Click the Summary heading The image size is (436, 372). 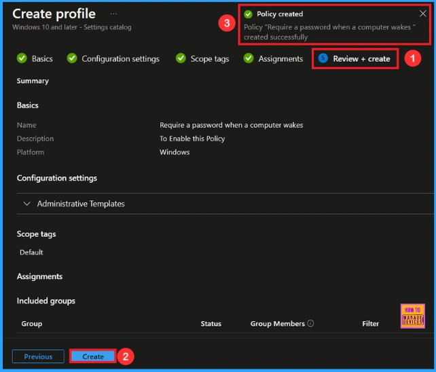pos(33,81)
